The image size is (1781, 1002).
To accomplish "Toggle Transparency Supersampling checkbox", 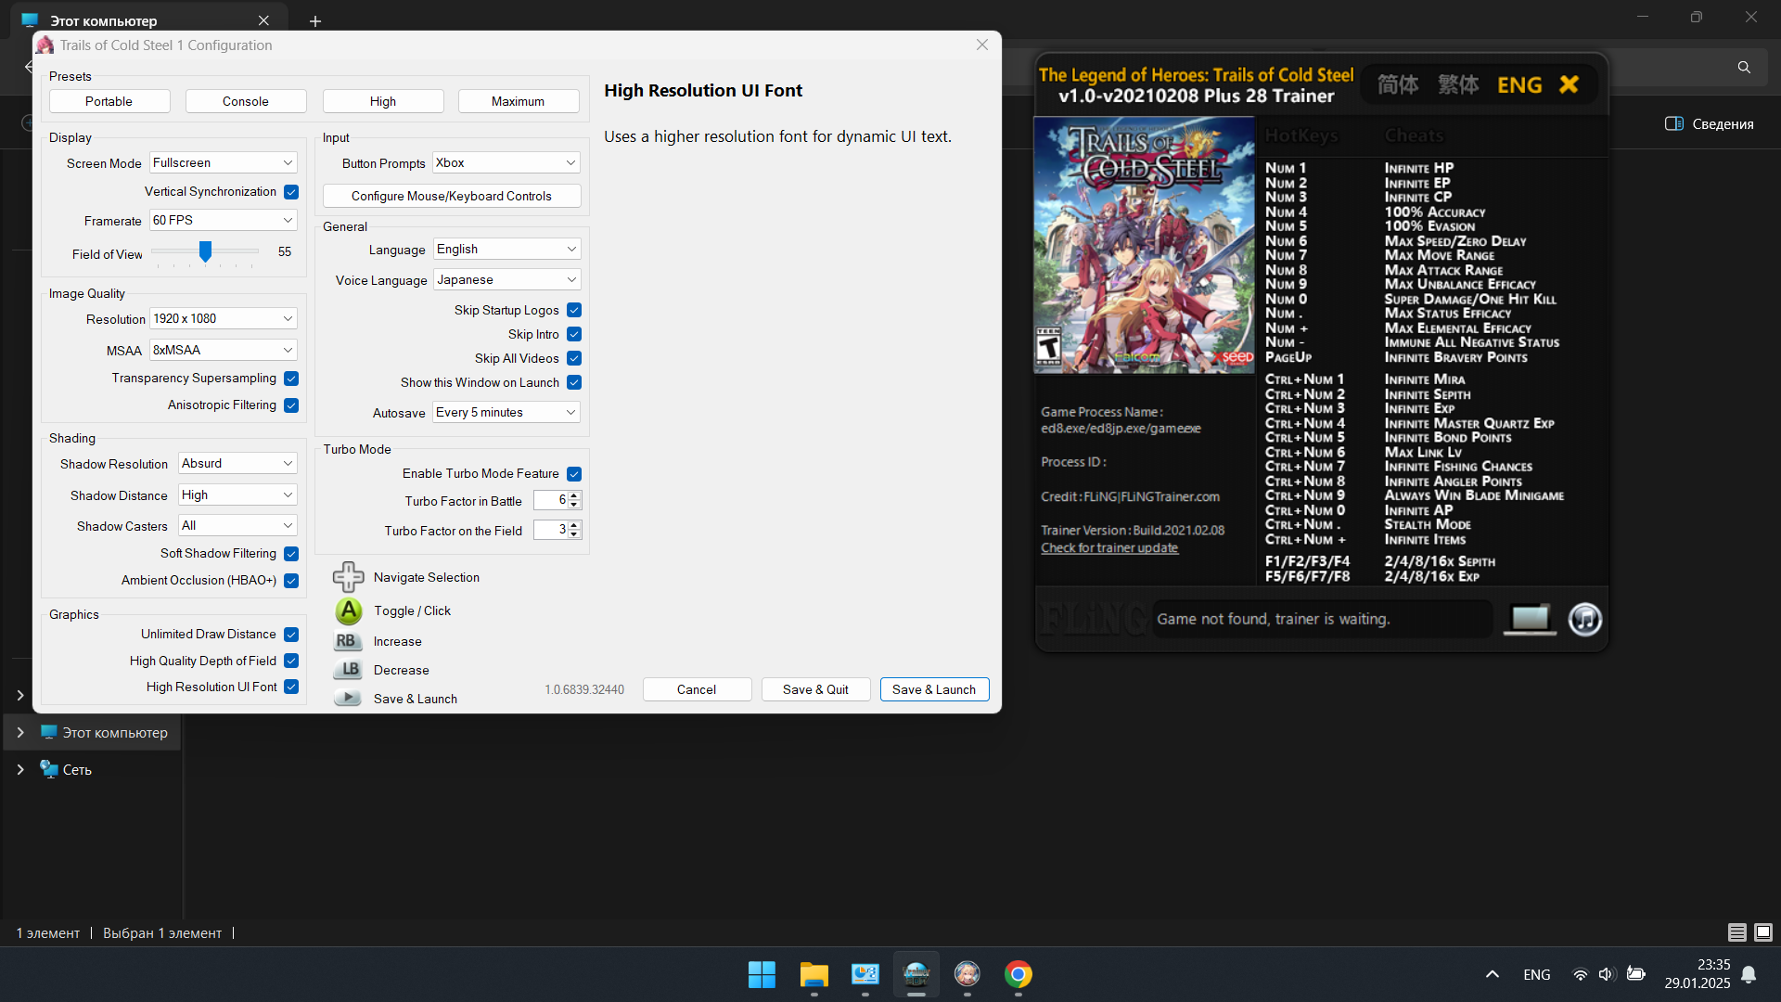I will (x=291, y=379).
